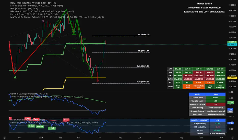Image resolution: width=238 pixels, height=140 pixels.
Task: Click the Z timezone button at the bottom-left corner
Action: click(x=5, y=138)
